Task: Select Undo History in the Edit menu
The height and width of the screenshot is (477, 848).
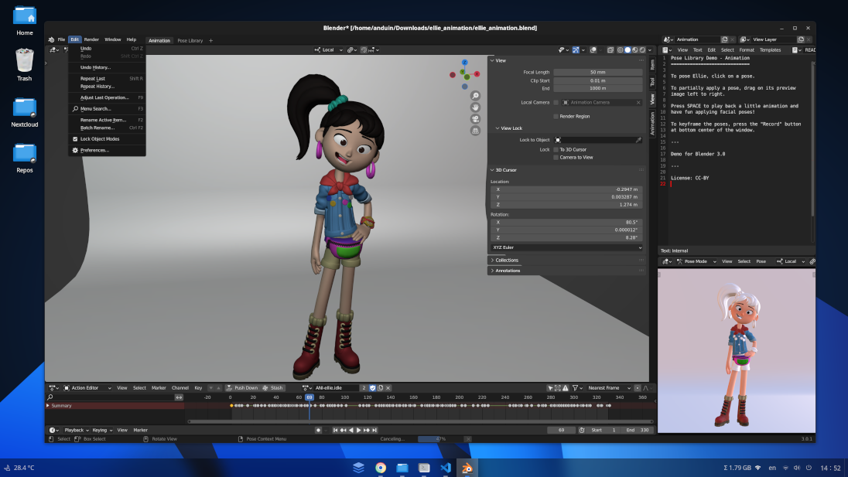Action: 95,67
